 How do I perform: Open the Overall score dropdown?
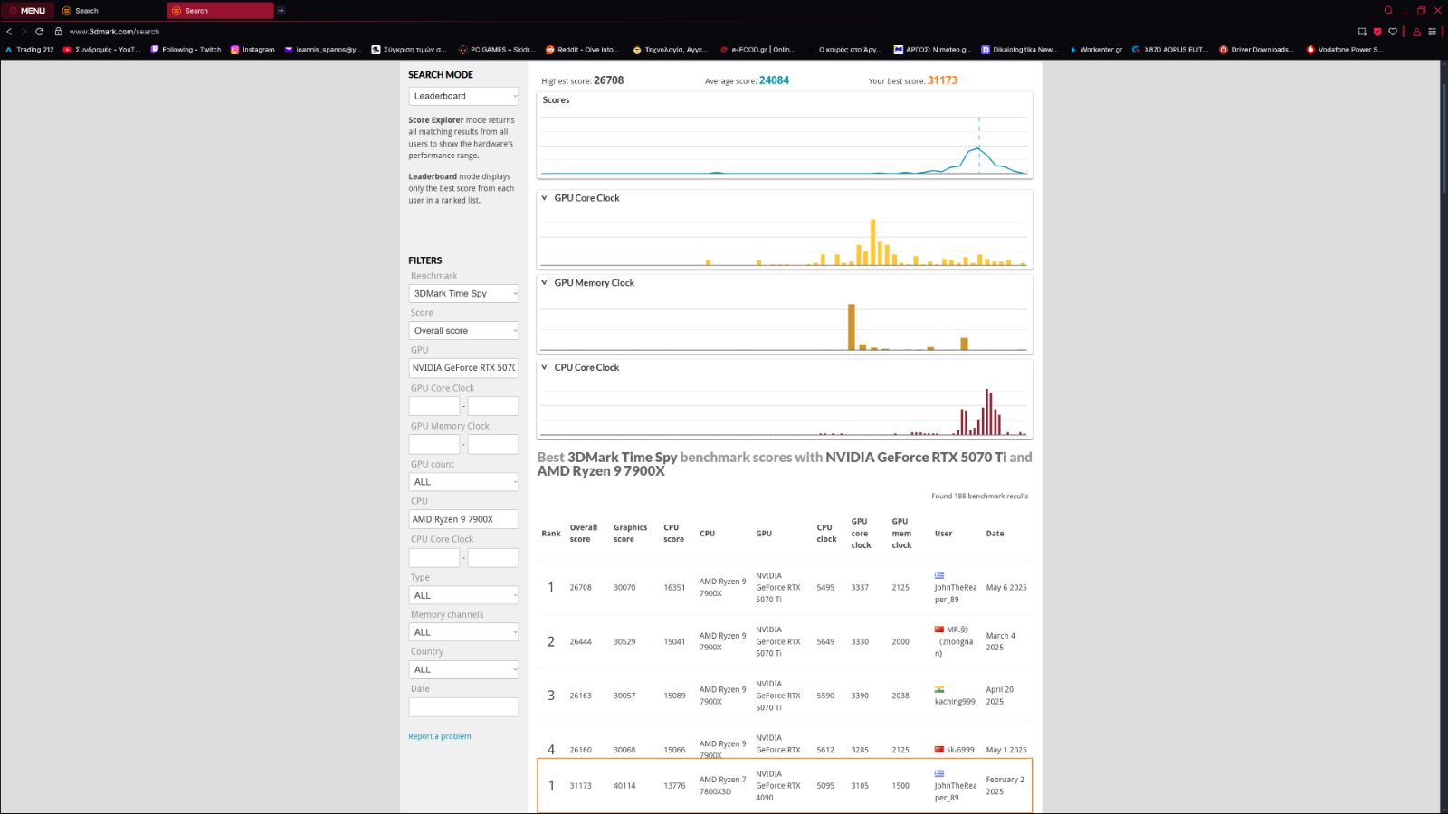click(463, 331)
